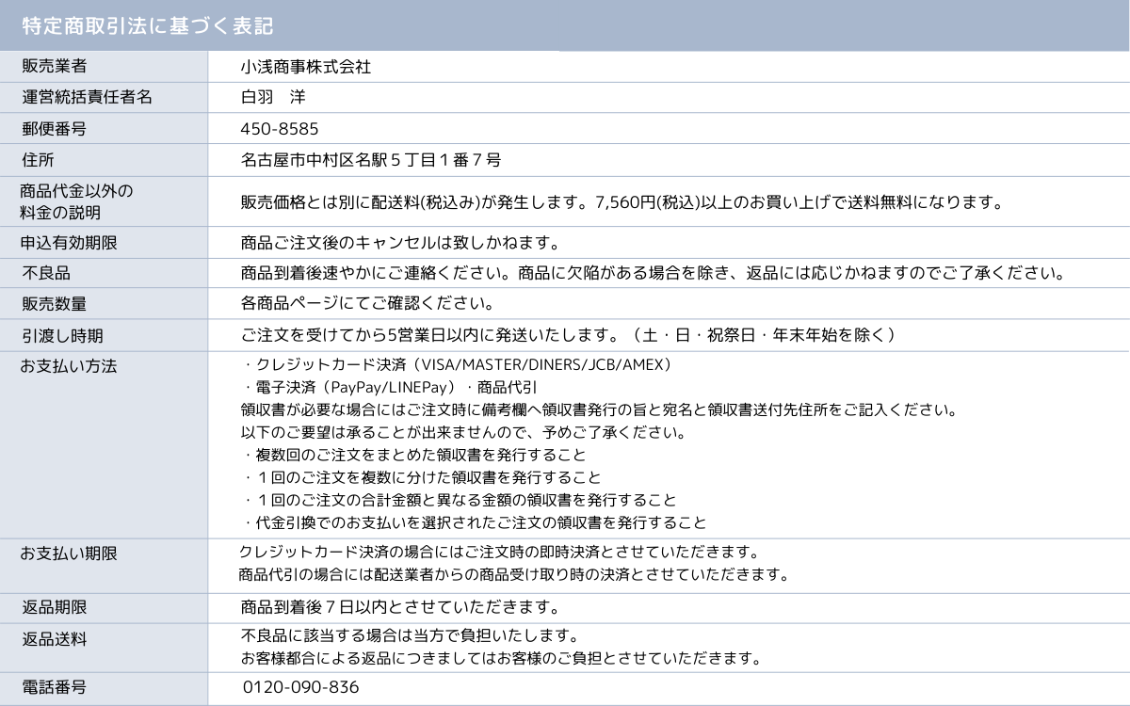Click the お支払い方法 label

69,365
